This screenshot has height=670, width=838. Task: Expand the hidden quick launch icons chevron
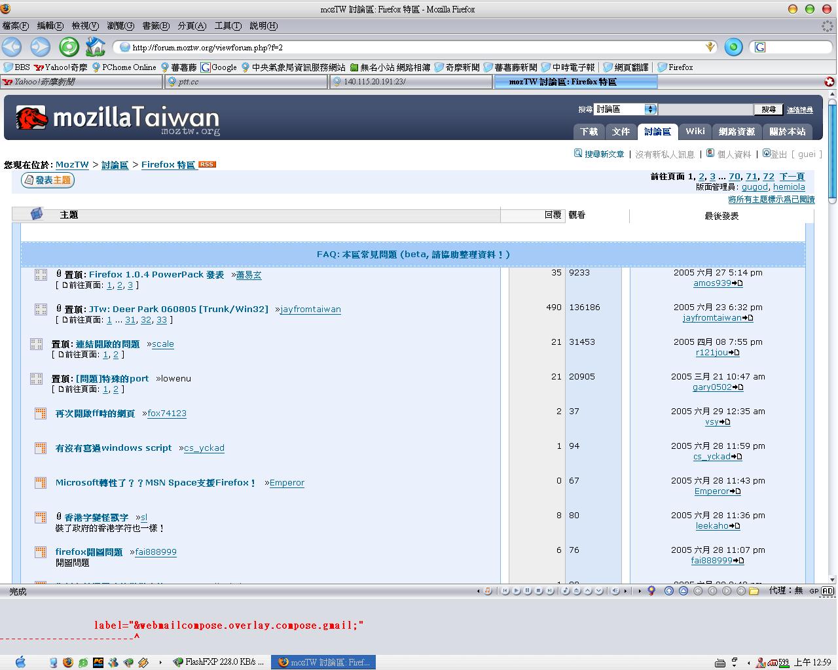pyautogui.click(x=160, y=662)
